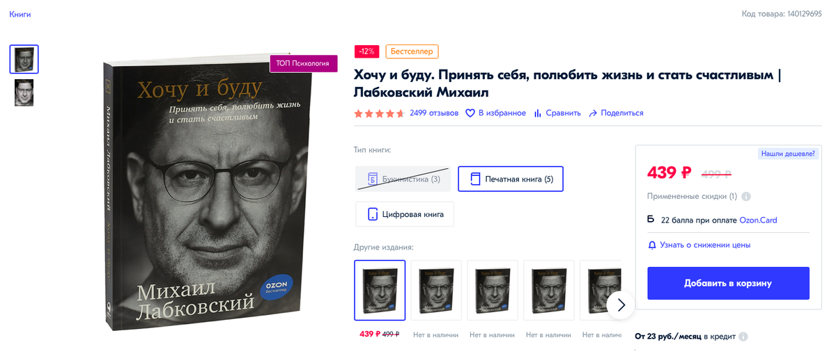Click the heart icon to add to favorites
This screenshot has width=836, height=356.
click(x=470, y=113)
